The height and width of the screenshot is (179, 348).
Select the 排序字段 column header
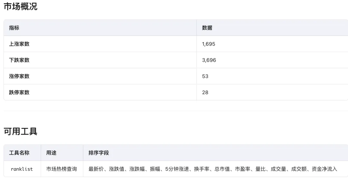pyautogui.click(x=99, y=153)
